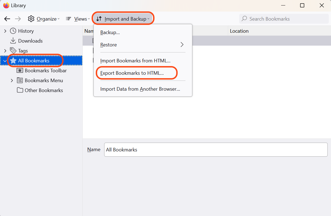Click the back arrow in toolbar
Screen dimensions: 331x216
[7, 19]
